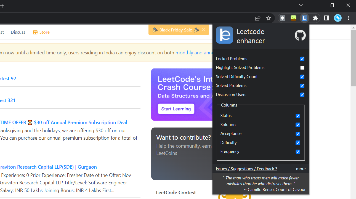Click the 'Columns' group heading
Viewport: 356px width, 199px height.
click(229, 105)
